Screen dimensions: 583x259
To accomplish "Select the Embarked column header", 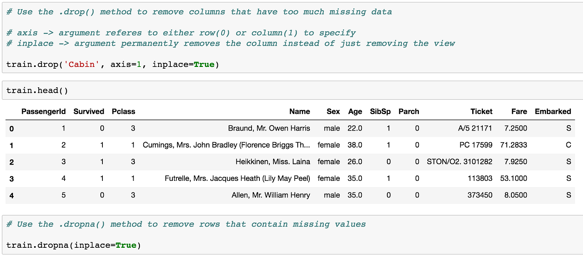I will (553, 111).
